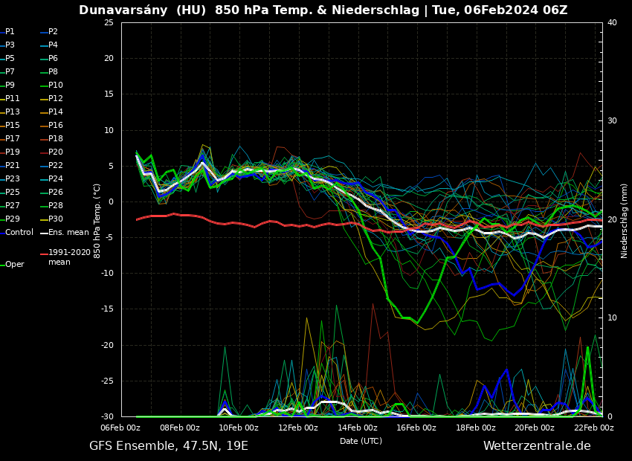Screen dimensions: 632x461
Task: Select P20 in the legend
Action: [x=55, y=152]
